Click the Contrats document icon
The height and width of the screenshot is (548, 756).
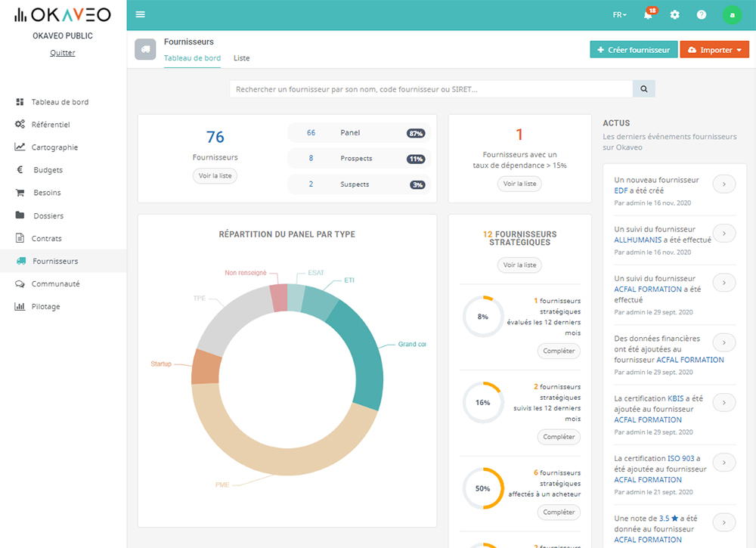coord(20,237)
